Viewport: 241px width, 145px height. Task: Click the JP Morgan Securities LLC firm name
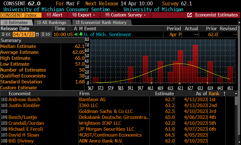(x=106, y=129)
